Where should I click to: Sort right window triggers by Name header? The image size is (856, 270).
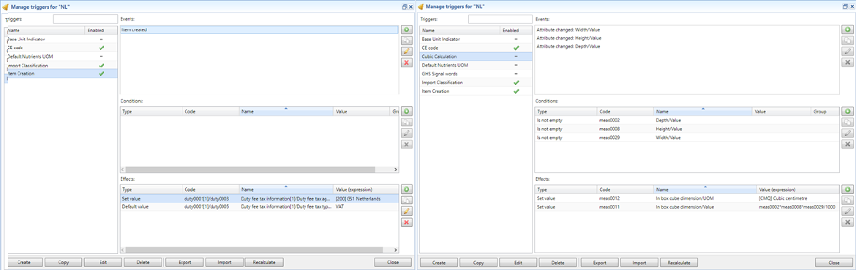coord(459,31)
